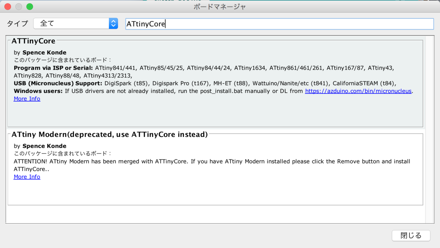Open More Info link under ATTinyCore package

(27, 99)
